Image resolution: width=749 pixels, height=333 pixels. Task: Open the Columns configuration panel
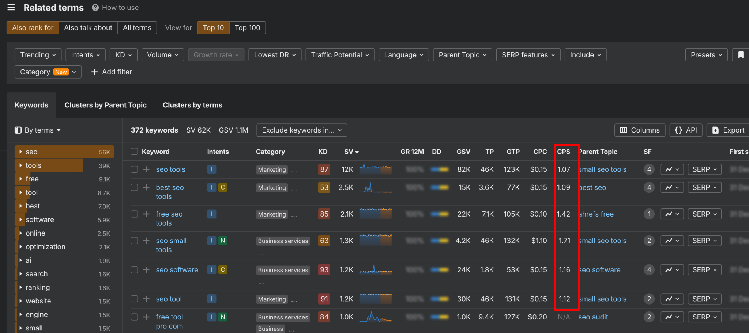pyautogui.click(x=639, y=130)
